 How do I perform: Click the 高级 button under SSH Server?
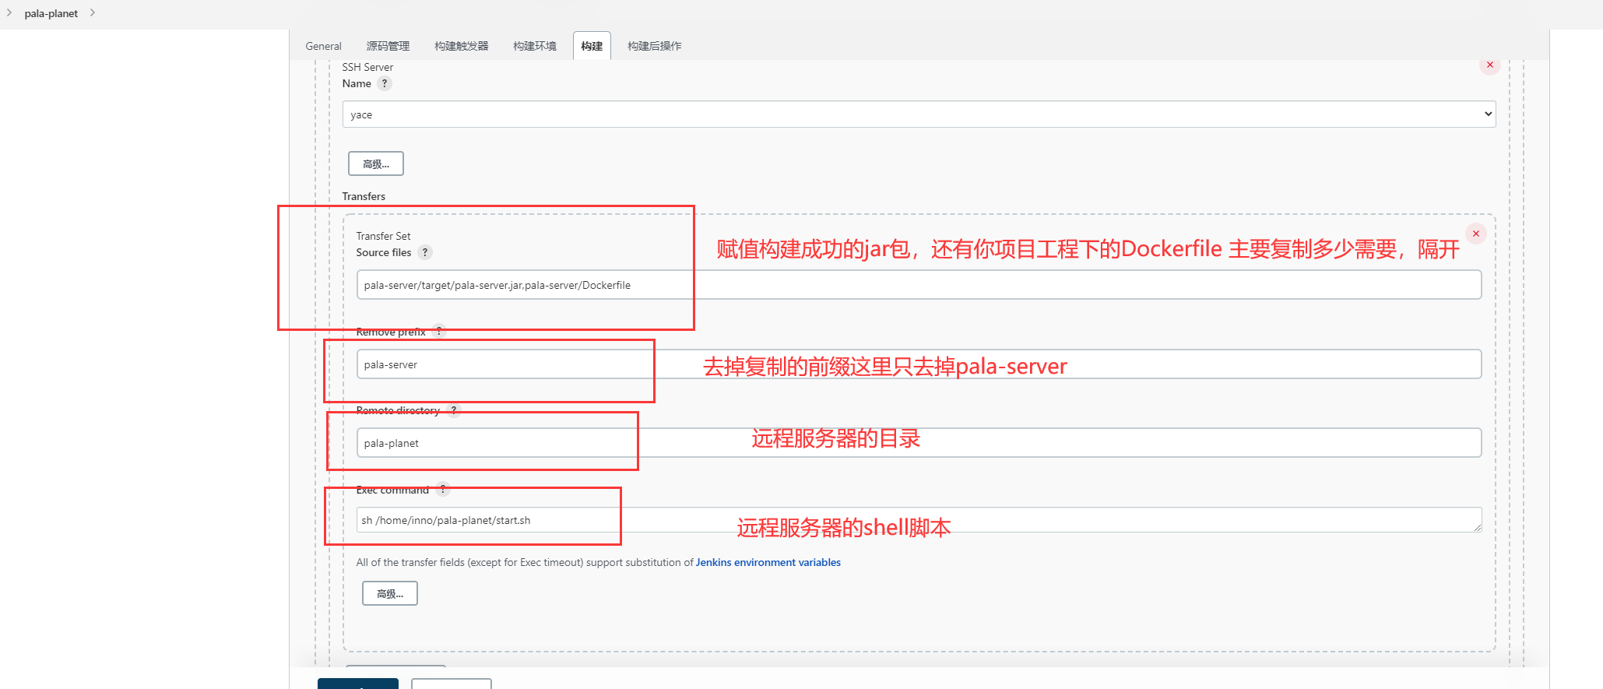(x=376, y=163)
